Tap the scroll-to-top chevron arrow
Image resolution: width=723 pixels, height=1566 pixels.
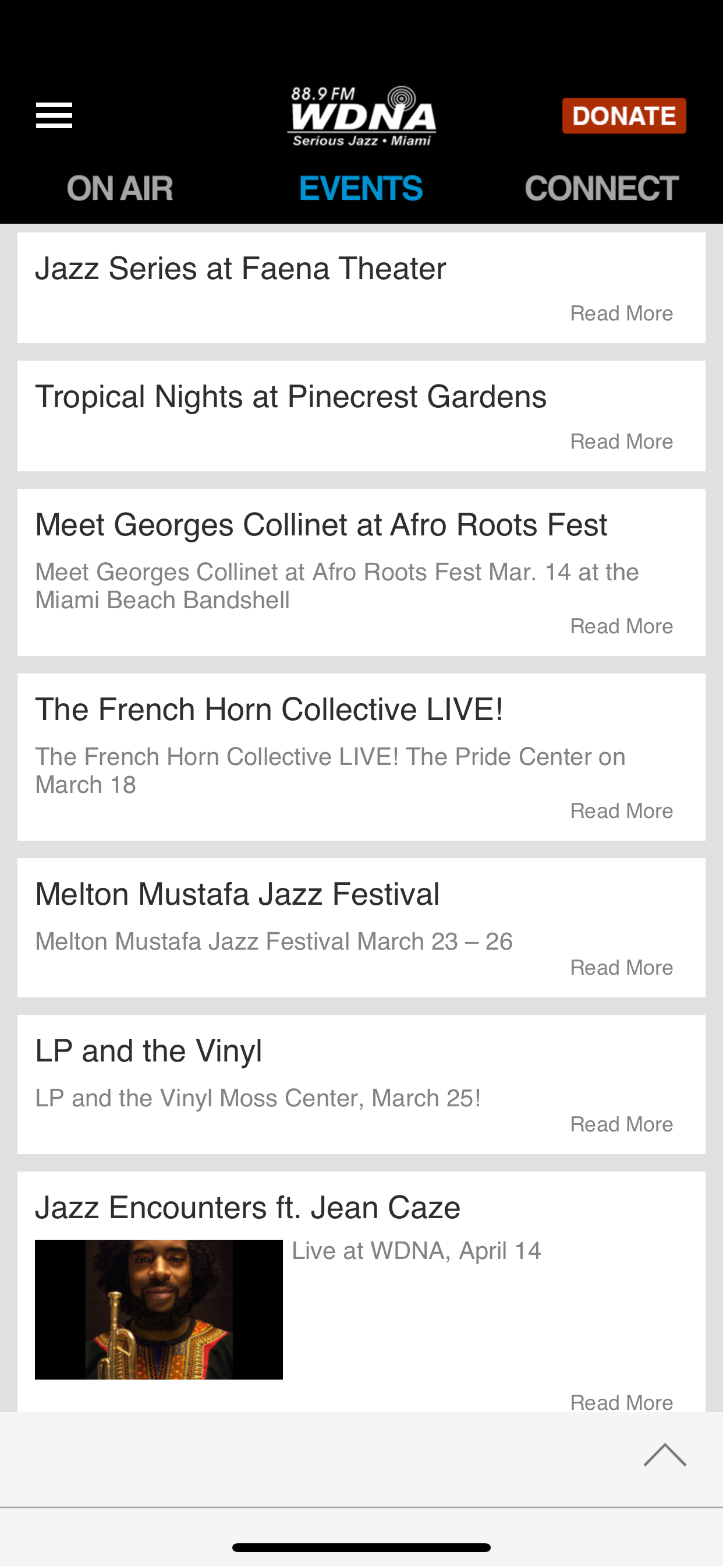pos(665,1455)
